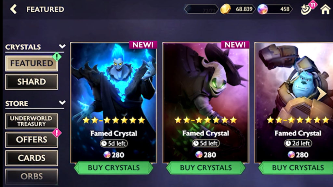The width and height of the screenshot is (333, 187).
Task: Select the FEATURED crystals tab
Action: (32, 63)
